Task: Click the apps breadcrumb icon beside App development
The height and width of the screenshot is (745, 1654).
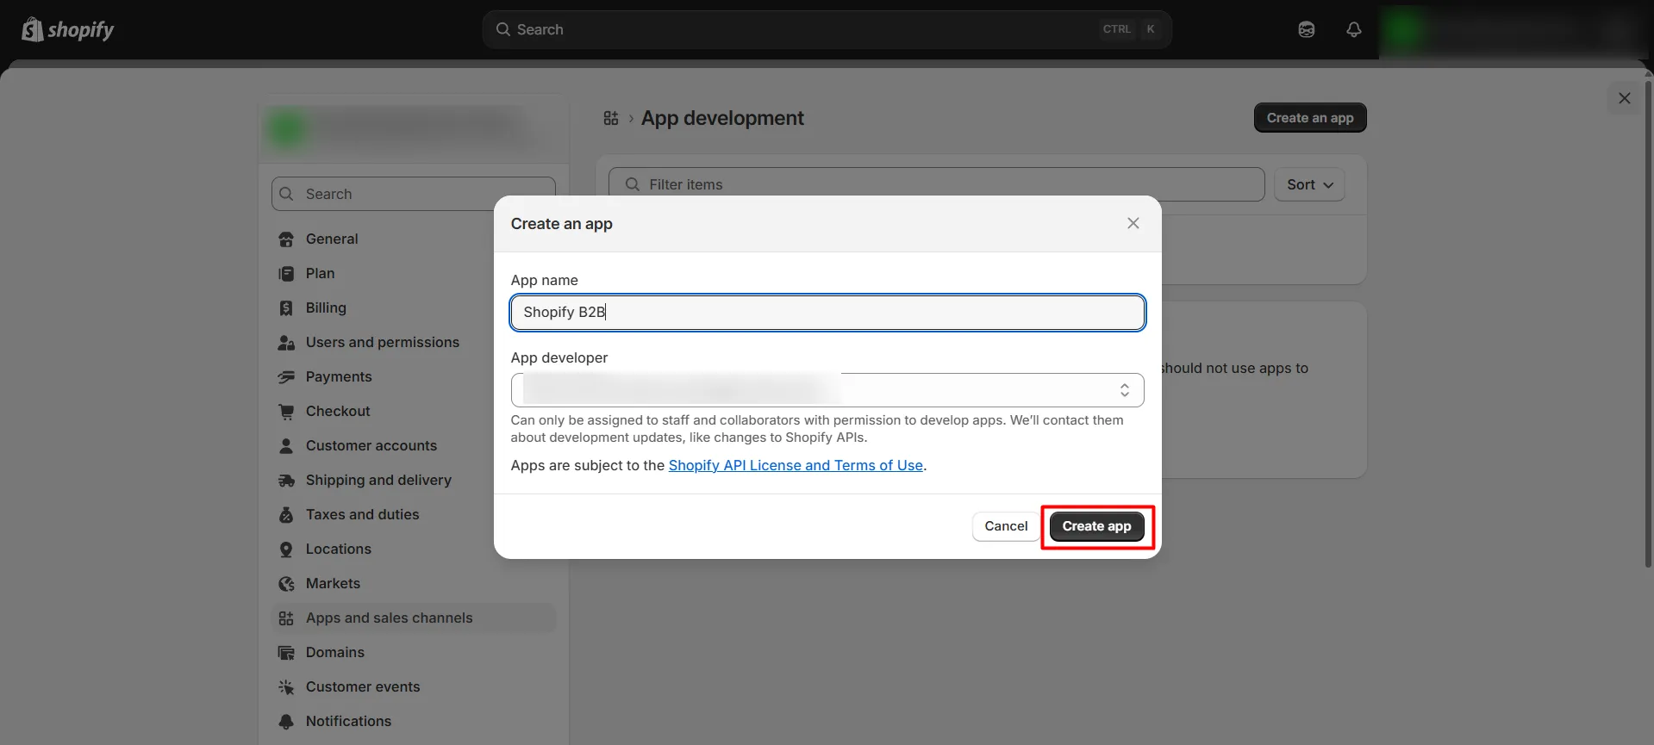Action: [x=611, y=118]
